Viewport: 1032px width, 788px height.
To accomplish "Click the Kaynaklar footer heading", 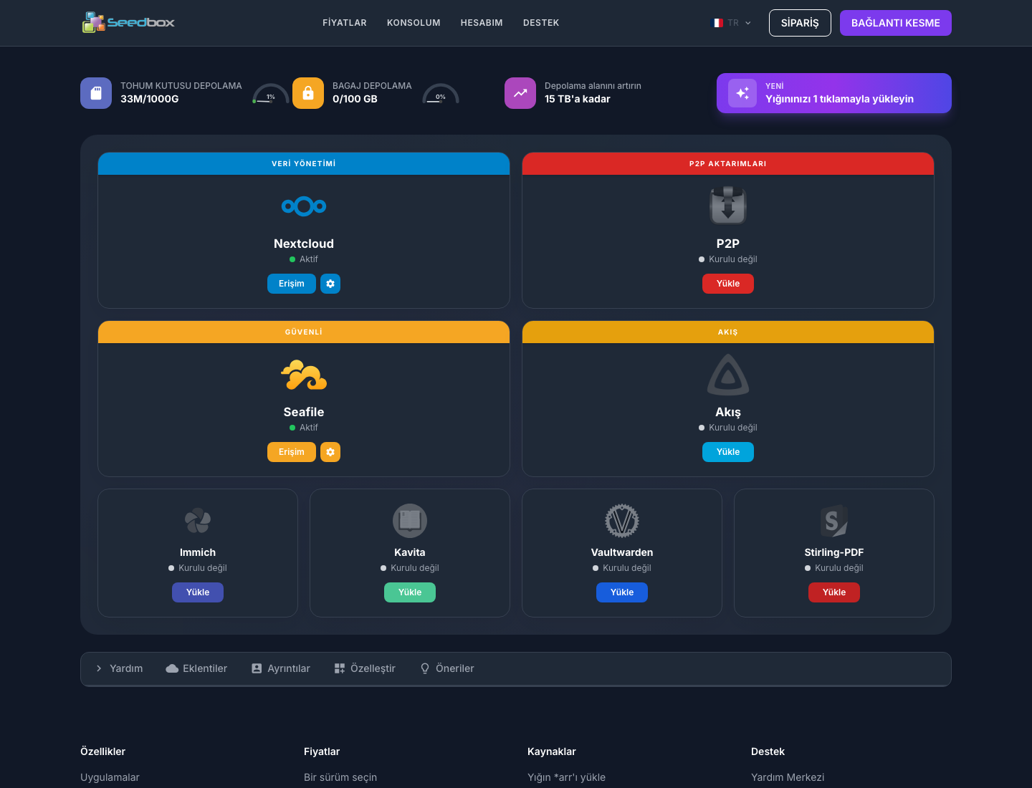I will click(552, 751).
